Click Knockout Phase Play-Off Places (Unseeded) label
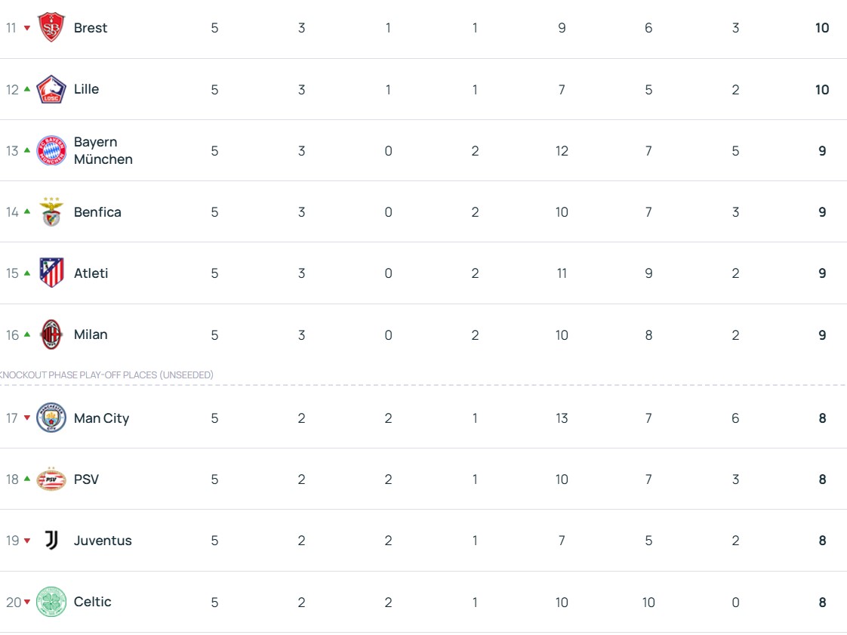847x635 pixels. [106, 375]
